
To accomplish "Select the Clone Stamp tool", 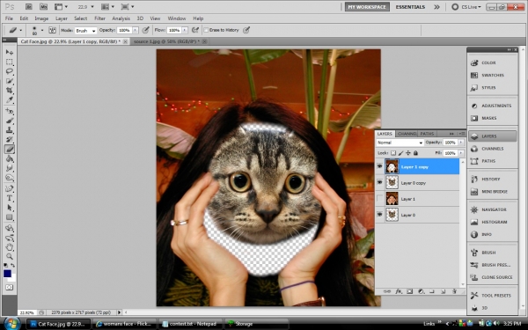I will [x=10, y=130].
